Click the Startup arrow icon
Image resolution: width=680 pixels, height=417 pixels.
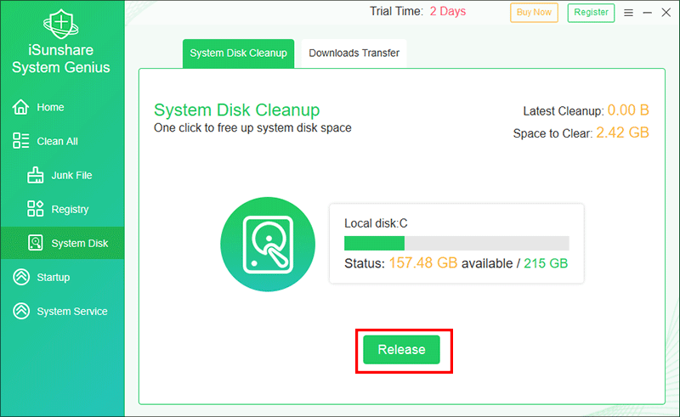point(21,278)
